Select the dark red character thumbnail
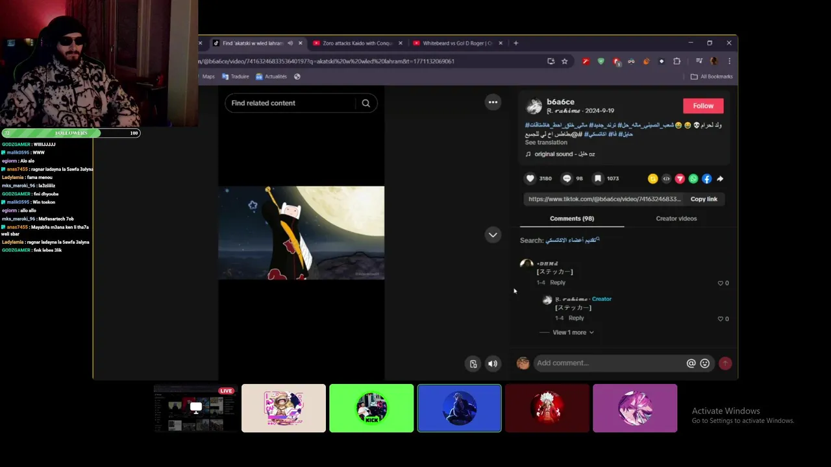The image size is (831, 467). (547, 408)
